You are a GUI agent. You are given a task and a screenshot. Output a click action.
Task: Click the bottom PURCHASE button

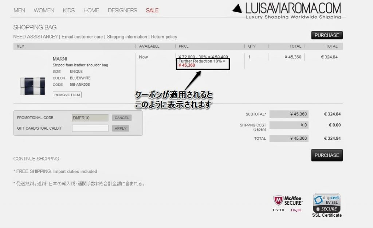[327, 155]
